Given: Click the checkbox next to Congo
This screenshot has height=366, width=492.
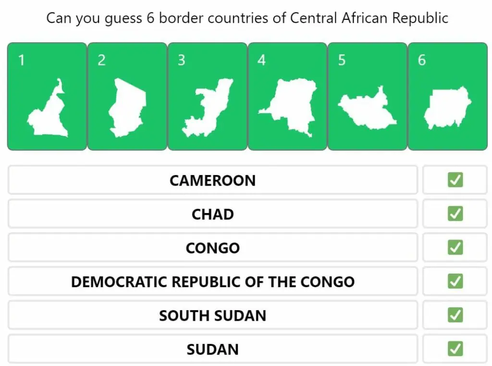Looking at the screenshot, I should pyautogui.click(x=455, y=247).
